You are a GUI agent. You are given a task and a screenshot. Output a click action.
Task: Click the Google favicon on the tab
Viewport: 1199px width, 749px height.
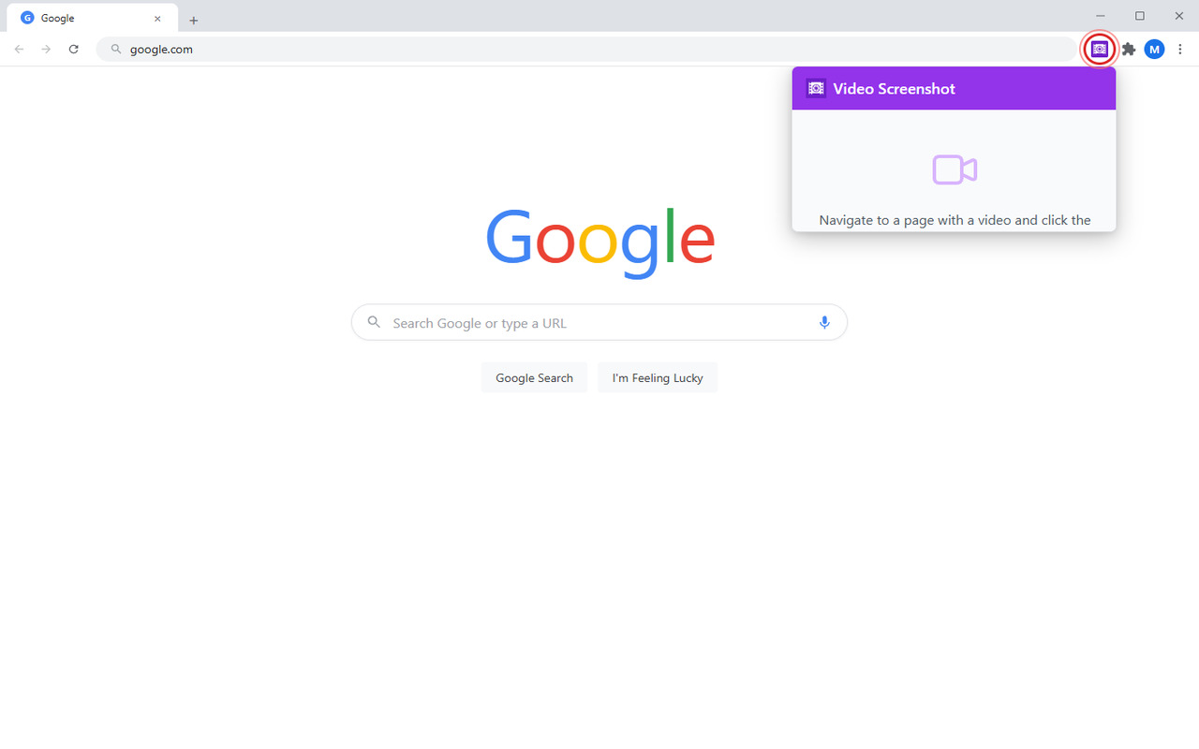(x=26, y=17)
